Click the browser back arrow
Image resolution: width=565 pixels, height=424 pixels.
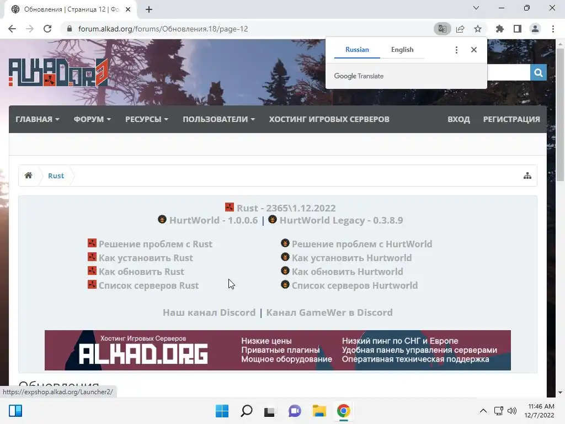(x=12, y=29)
